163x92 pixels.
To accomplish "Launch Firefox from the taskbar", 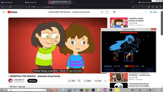I will coord(51,90).
